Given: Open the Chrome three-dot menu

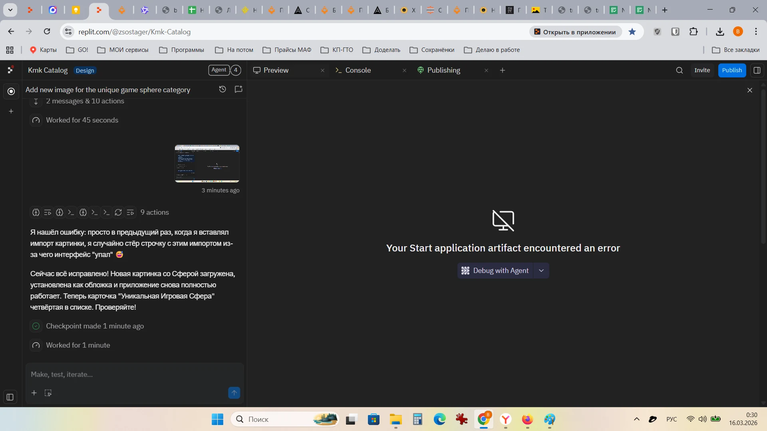Looking at the screenshot, I should pyautogui.click(x=756, y=32).
